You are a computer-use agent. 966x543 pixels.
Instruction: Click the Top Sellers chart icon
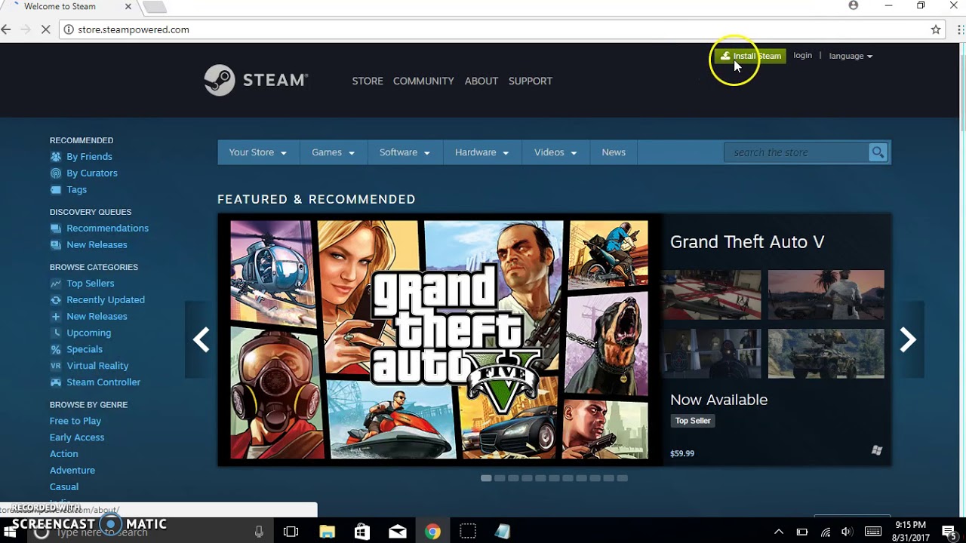pyautogui.click(x=56, y=284)
